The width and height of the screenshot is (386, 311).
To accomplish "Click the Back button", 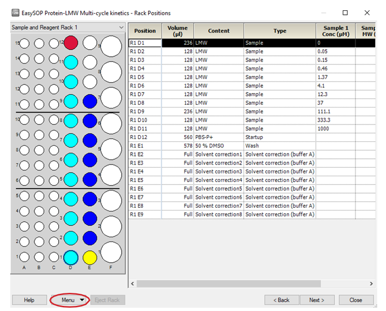I will click(x=281, y=300).
